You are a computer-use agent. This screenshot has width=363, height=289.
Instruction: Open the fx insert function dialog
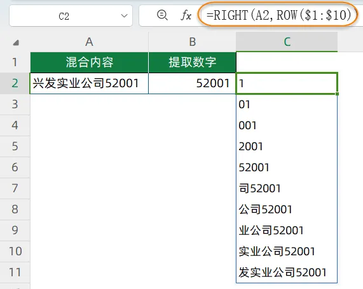tap(186, 15)
